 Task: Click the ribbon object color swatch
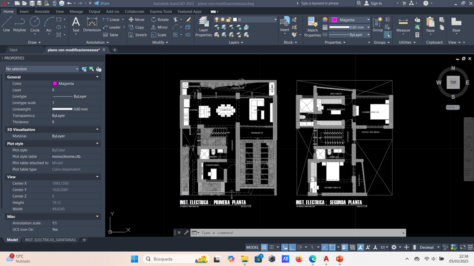(334, 20)
